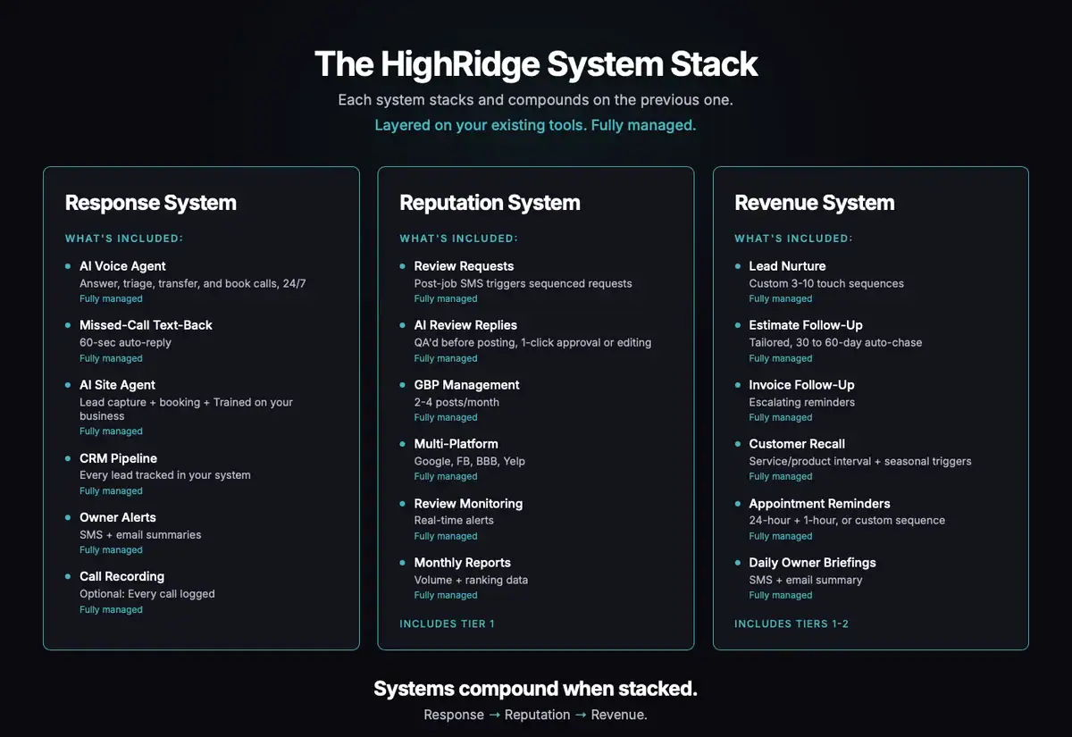This screenshot has width=1072, height=737.
Task: Select the "Revenue System" card title
Action: click(815, 203)
